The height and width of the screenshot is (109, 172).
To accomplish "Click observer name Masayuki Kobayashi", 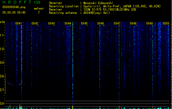I will (98, 3).
